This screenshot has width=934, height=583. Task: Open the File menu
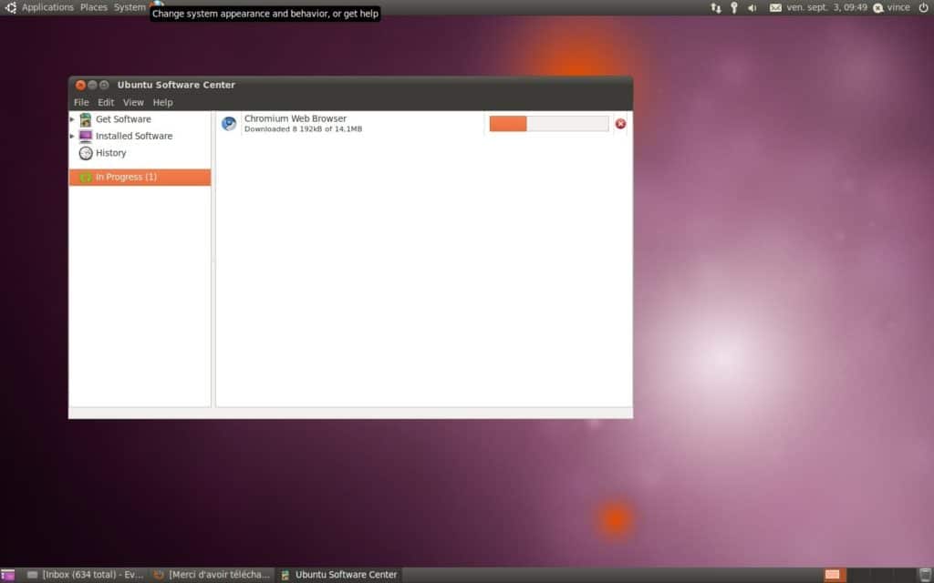pos(81,102)
